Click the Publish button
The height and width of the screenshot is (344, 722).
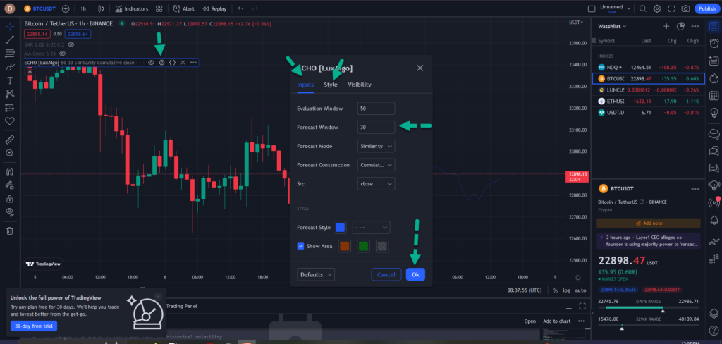pyautogui.click(x=706, y=8)
